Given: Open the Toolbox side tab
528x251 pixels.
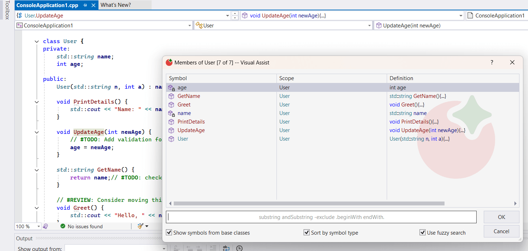Looking at the screenshot, I should point(7,10).
